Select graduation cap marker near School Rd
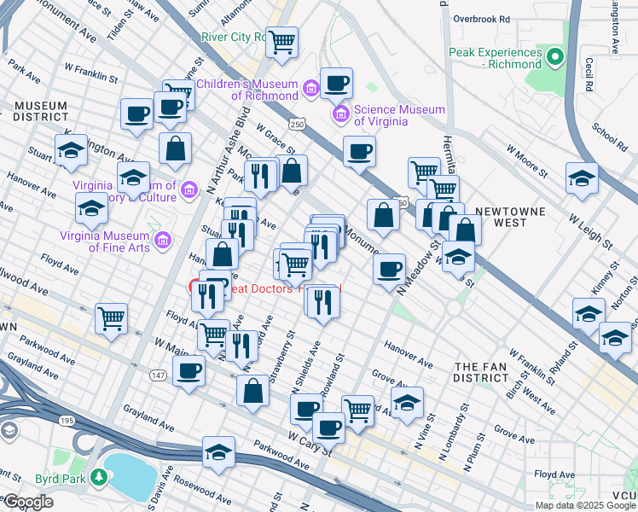638x512 pixels. click(582, 179)
